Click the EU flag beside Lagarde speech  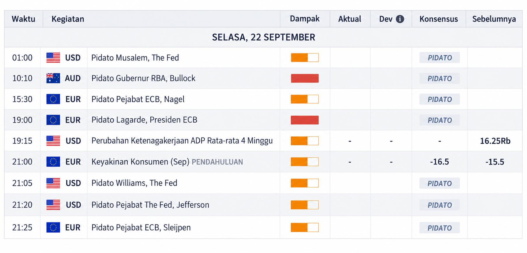point(53,120)
